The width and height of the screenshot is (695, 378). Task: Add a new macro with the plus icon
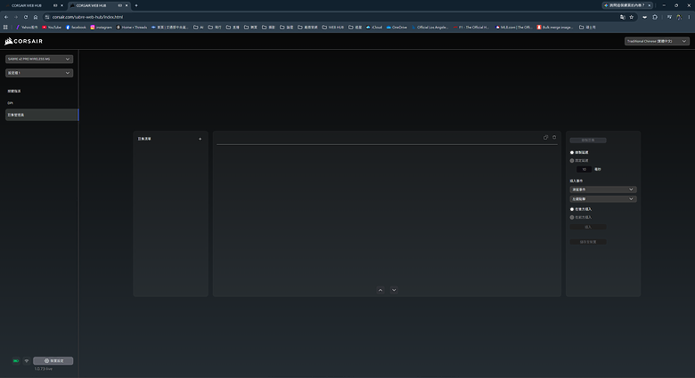click(200, 139)
